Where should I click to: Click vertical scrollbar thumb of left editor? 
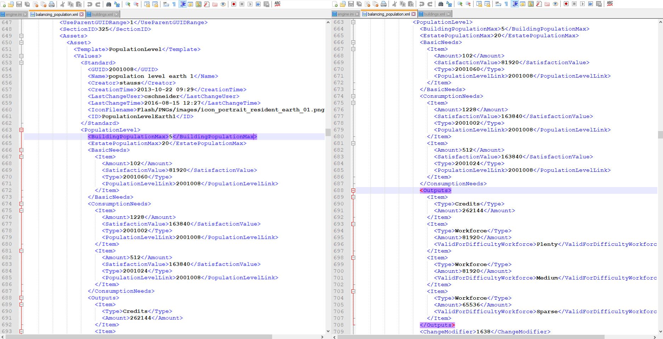point(328,132)
